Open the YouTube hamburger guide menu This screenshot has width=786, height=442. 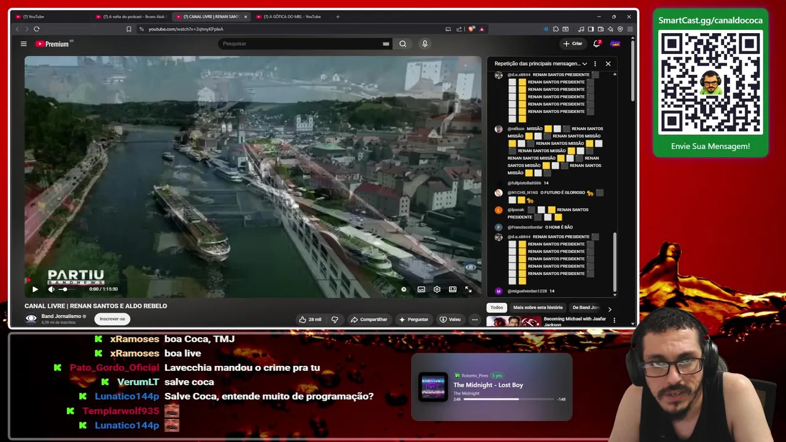(23, 44)
